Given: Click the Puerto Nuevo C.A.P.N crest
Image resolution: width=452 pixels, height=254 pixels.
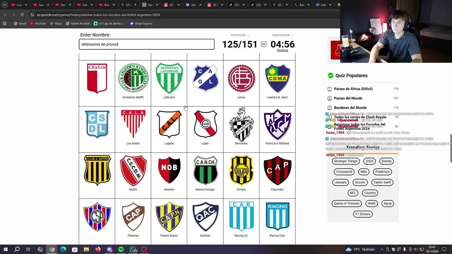Looking at the screenshot, I should point(169,217).
